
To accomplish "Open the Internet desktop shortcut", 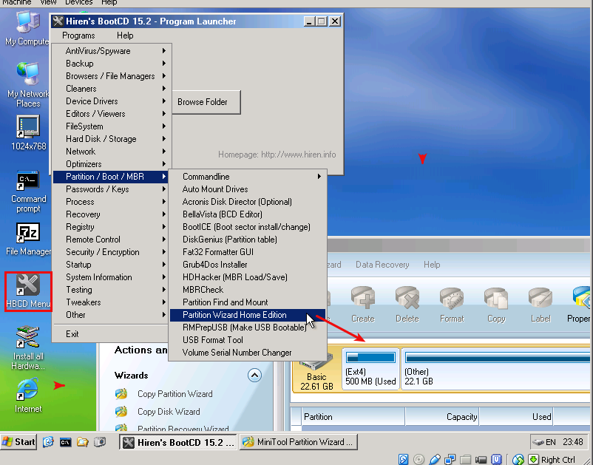I will (28, 394).
